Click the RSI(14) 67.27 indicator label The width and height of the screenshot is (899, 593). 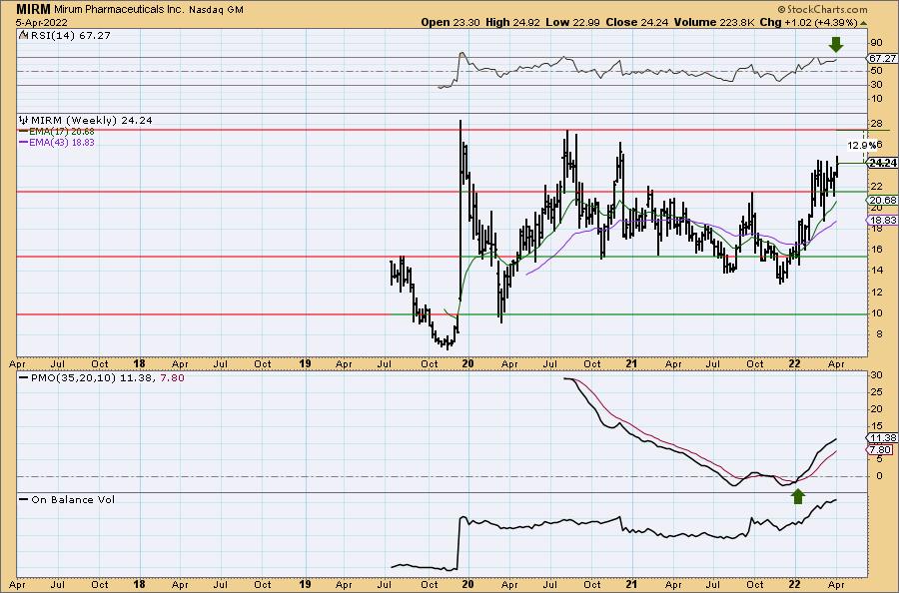70,36
